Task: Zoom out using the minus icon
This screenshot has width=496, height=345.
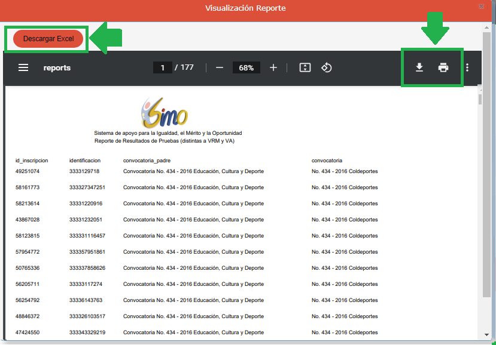Action: point(219,68)
